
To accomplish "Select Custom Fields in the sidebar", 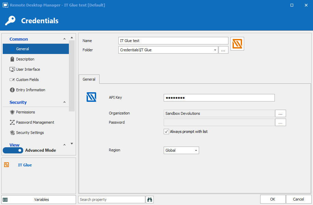I will click(x=27, y=80).
